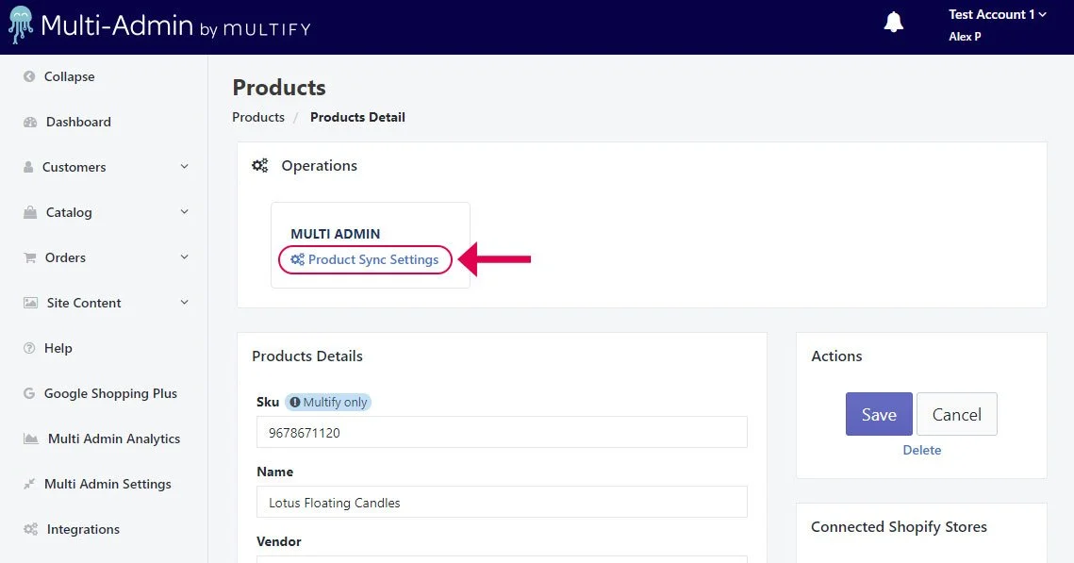Click the Delete link
This screenshot has height=563, width=1074.
(x=921, y=450)
